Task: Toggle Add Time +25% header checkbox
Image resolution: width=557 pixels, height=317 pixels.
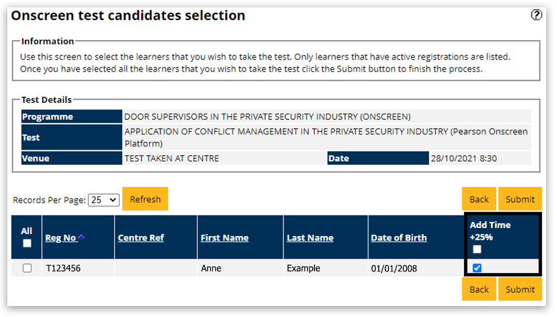Action: pos(477,249)
